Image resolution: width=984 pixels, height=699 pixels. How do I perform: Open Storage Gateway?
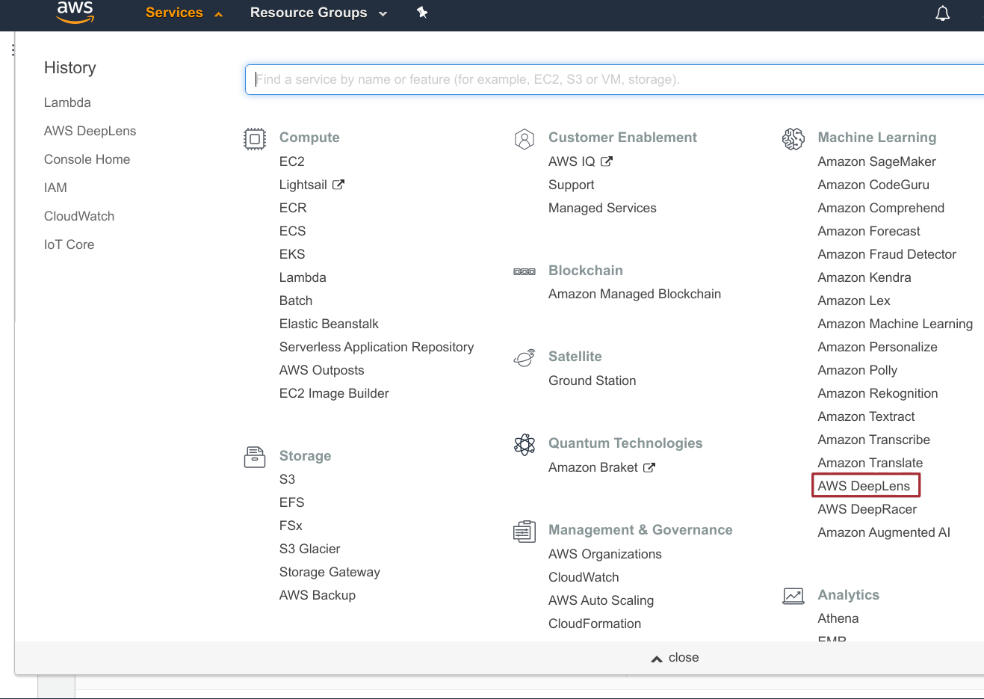click(x=329, y=572)
